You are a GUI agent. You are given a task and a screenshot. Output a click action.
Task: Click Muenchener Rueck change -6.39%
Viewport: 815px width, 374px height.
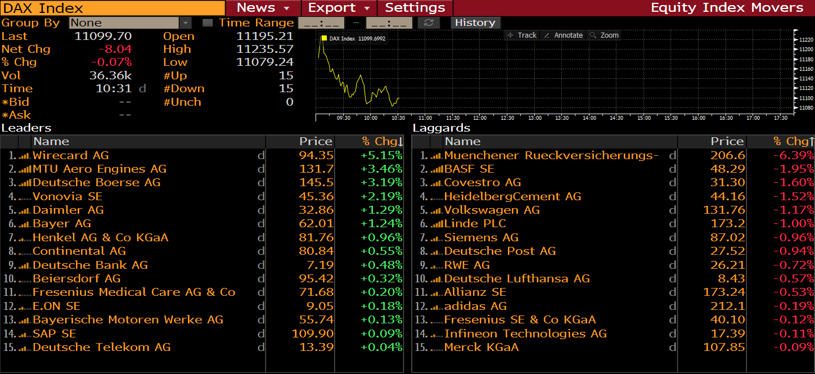[793, 156]
